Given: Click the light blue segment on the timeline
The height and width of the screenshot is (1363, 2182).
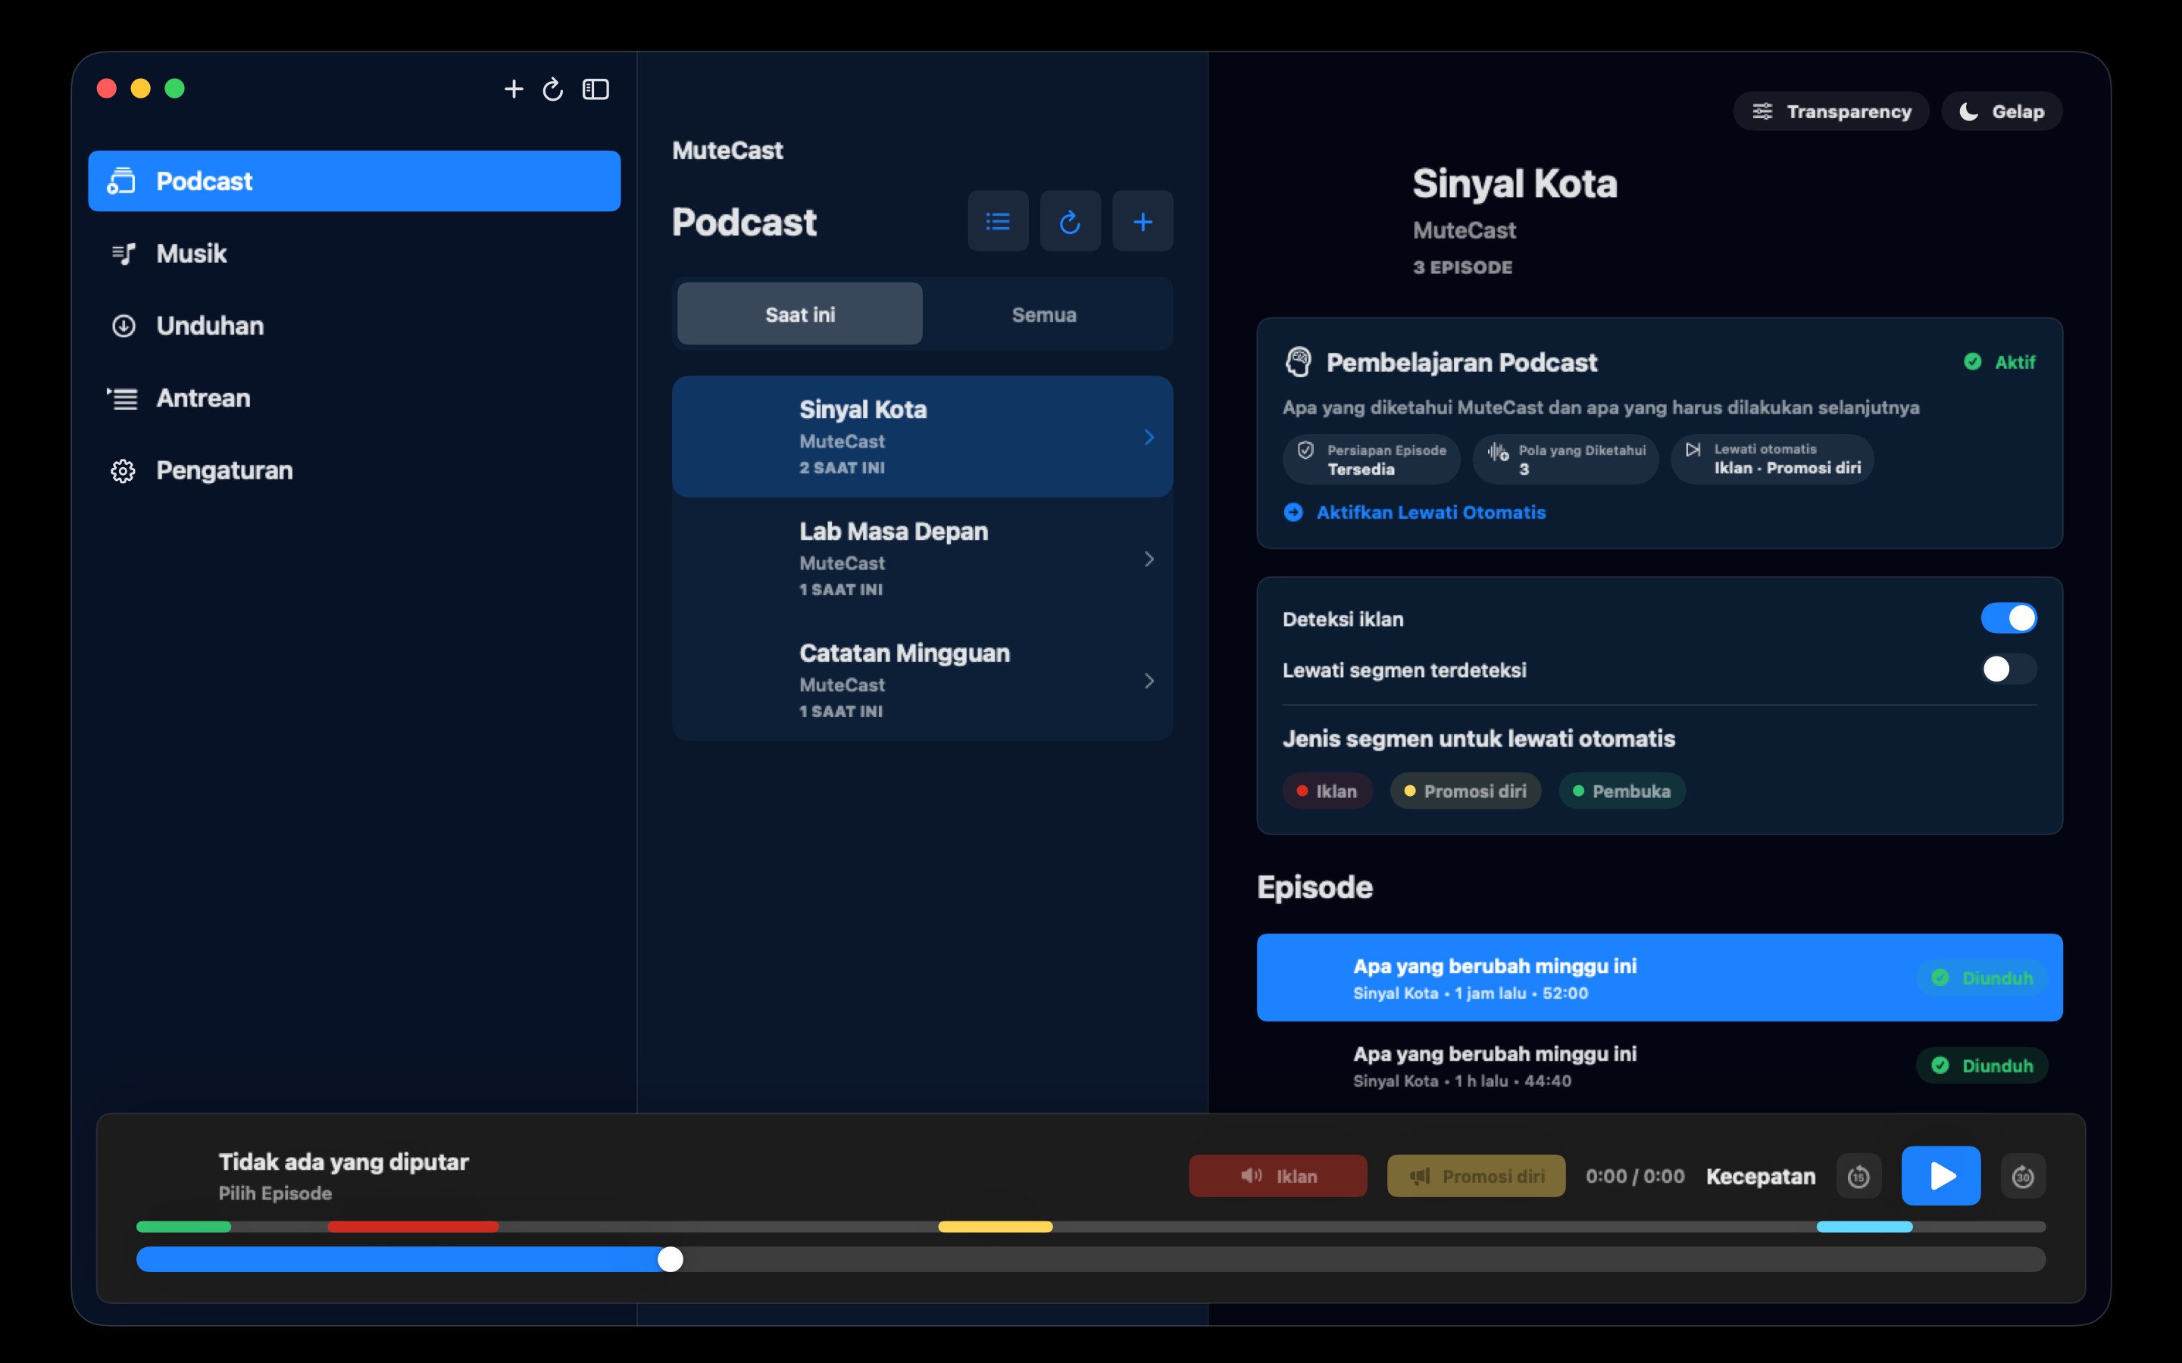Looking at the screenshot, I should (1865, 1227).
